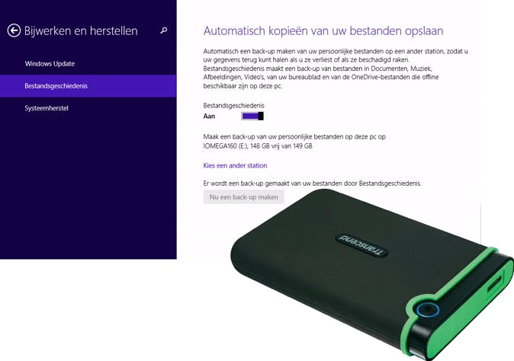Click the IOMEGA160 (E:) drive text
This screenshot has width=514, height=361.
(226, 146)
